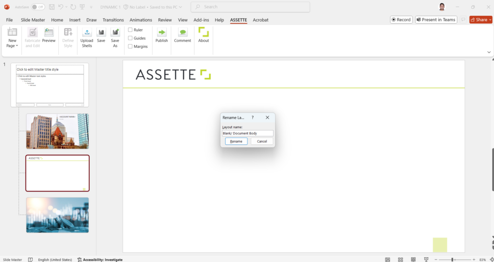Screen dimensions: 494x262
Task: Open the file save location dropdown
Action: coord(180,7)
